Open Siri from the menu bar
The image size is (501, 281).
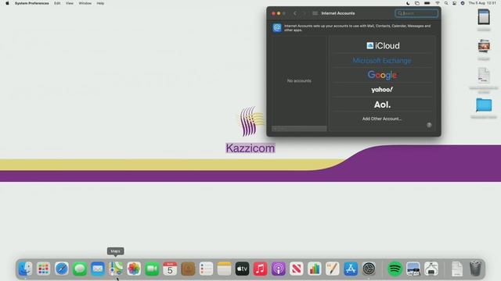tap(463, 3)
